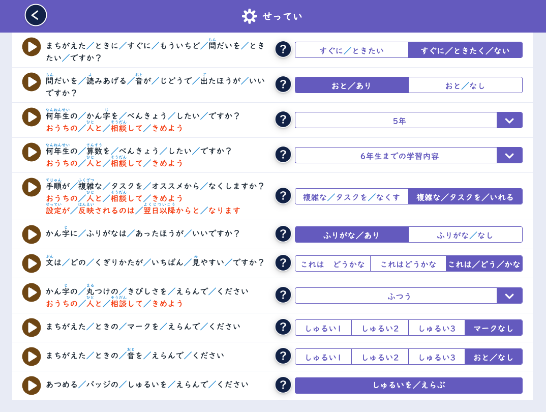
Task: Open help for 6年生までの学習内容 setting
Action: 283,155
